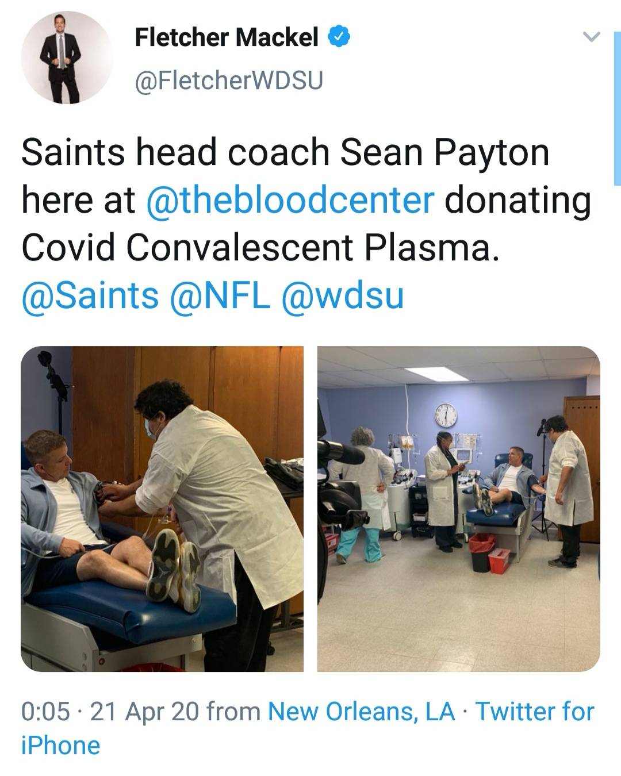The width and height of the screenshot is (621, 776).
Task: Open Fletcher Mackel's profile picture
Action: pyautogui.click(x=66, y=58)
